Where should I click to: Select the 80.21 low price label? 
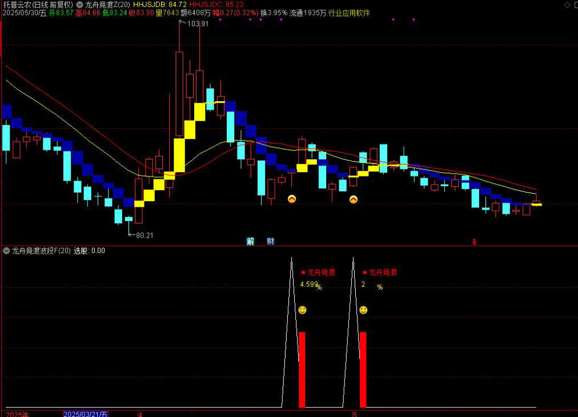click(x=144, y=235)
